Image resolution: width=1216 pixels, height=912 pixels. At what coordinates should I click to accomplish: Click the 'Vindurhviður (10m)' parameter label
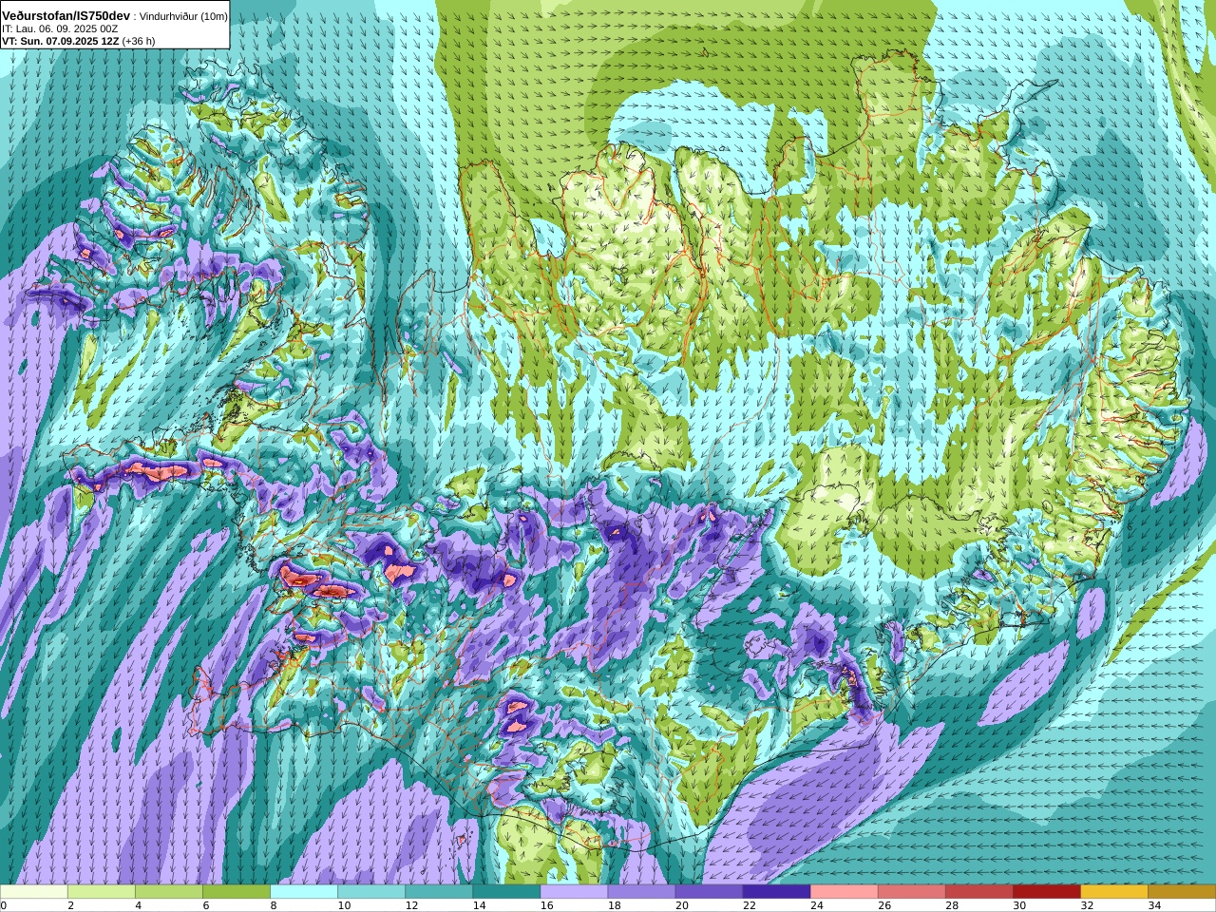tap(184, 17)
